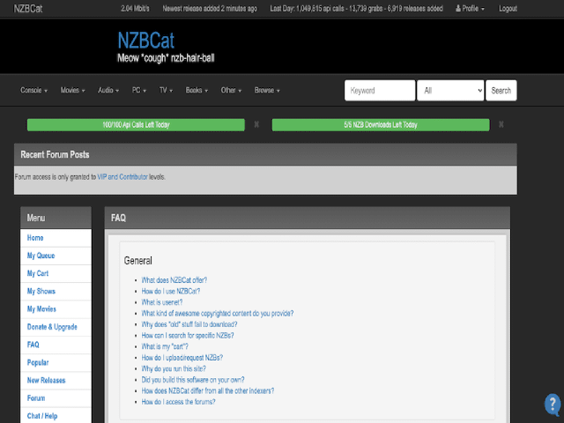Open 'How does NZBCat differ' question
This screenshot has width=564, height=423.
click(x=208, y=391)
